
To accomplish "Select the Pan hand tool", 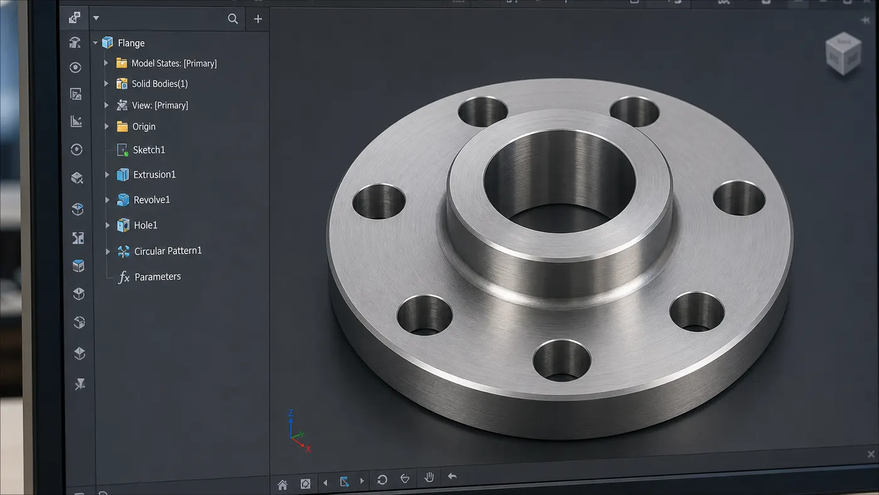I will click(429, 478).
